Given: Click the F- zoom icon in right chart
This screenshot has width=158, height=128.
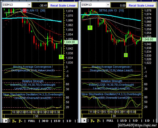Looking at the screenshot, I should point(99,121).
